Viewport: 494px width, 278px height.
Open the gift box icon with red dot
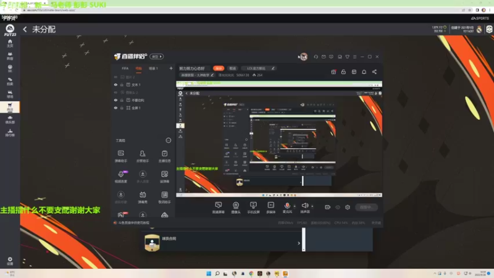pyautogui.click(x=333, y=72)
